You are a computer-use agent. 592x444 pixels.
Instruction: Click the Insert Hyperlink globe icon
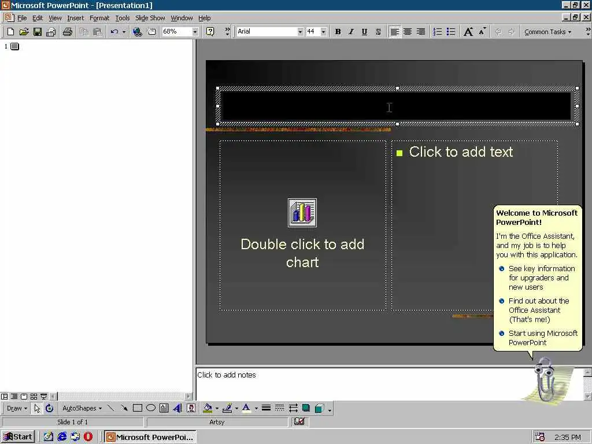138,32
